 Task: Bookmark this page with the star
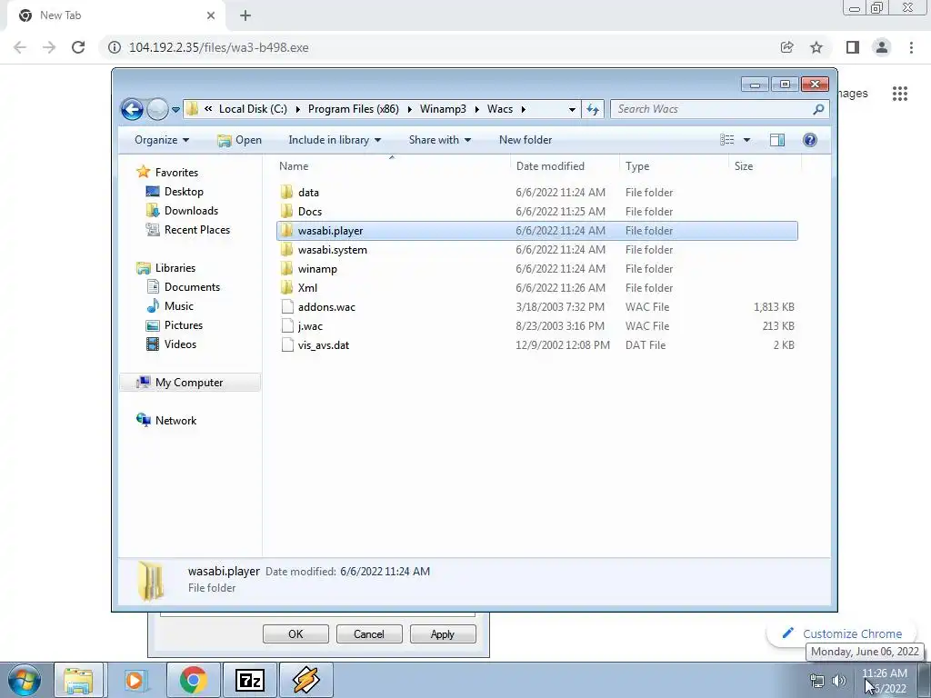(816, 47)
